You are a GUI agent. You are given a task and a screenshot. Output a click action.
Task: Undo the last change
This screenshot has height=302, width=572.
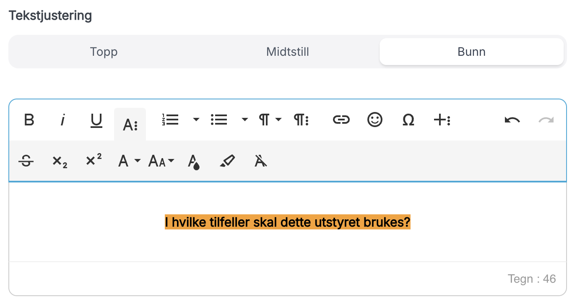[512, 120]
